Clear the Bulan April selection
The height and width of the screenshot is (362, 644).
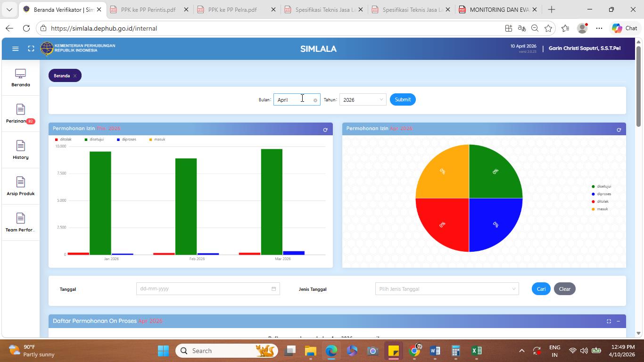315,100
